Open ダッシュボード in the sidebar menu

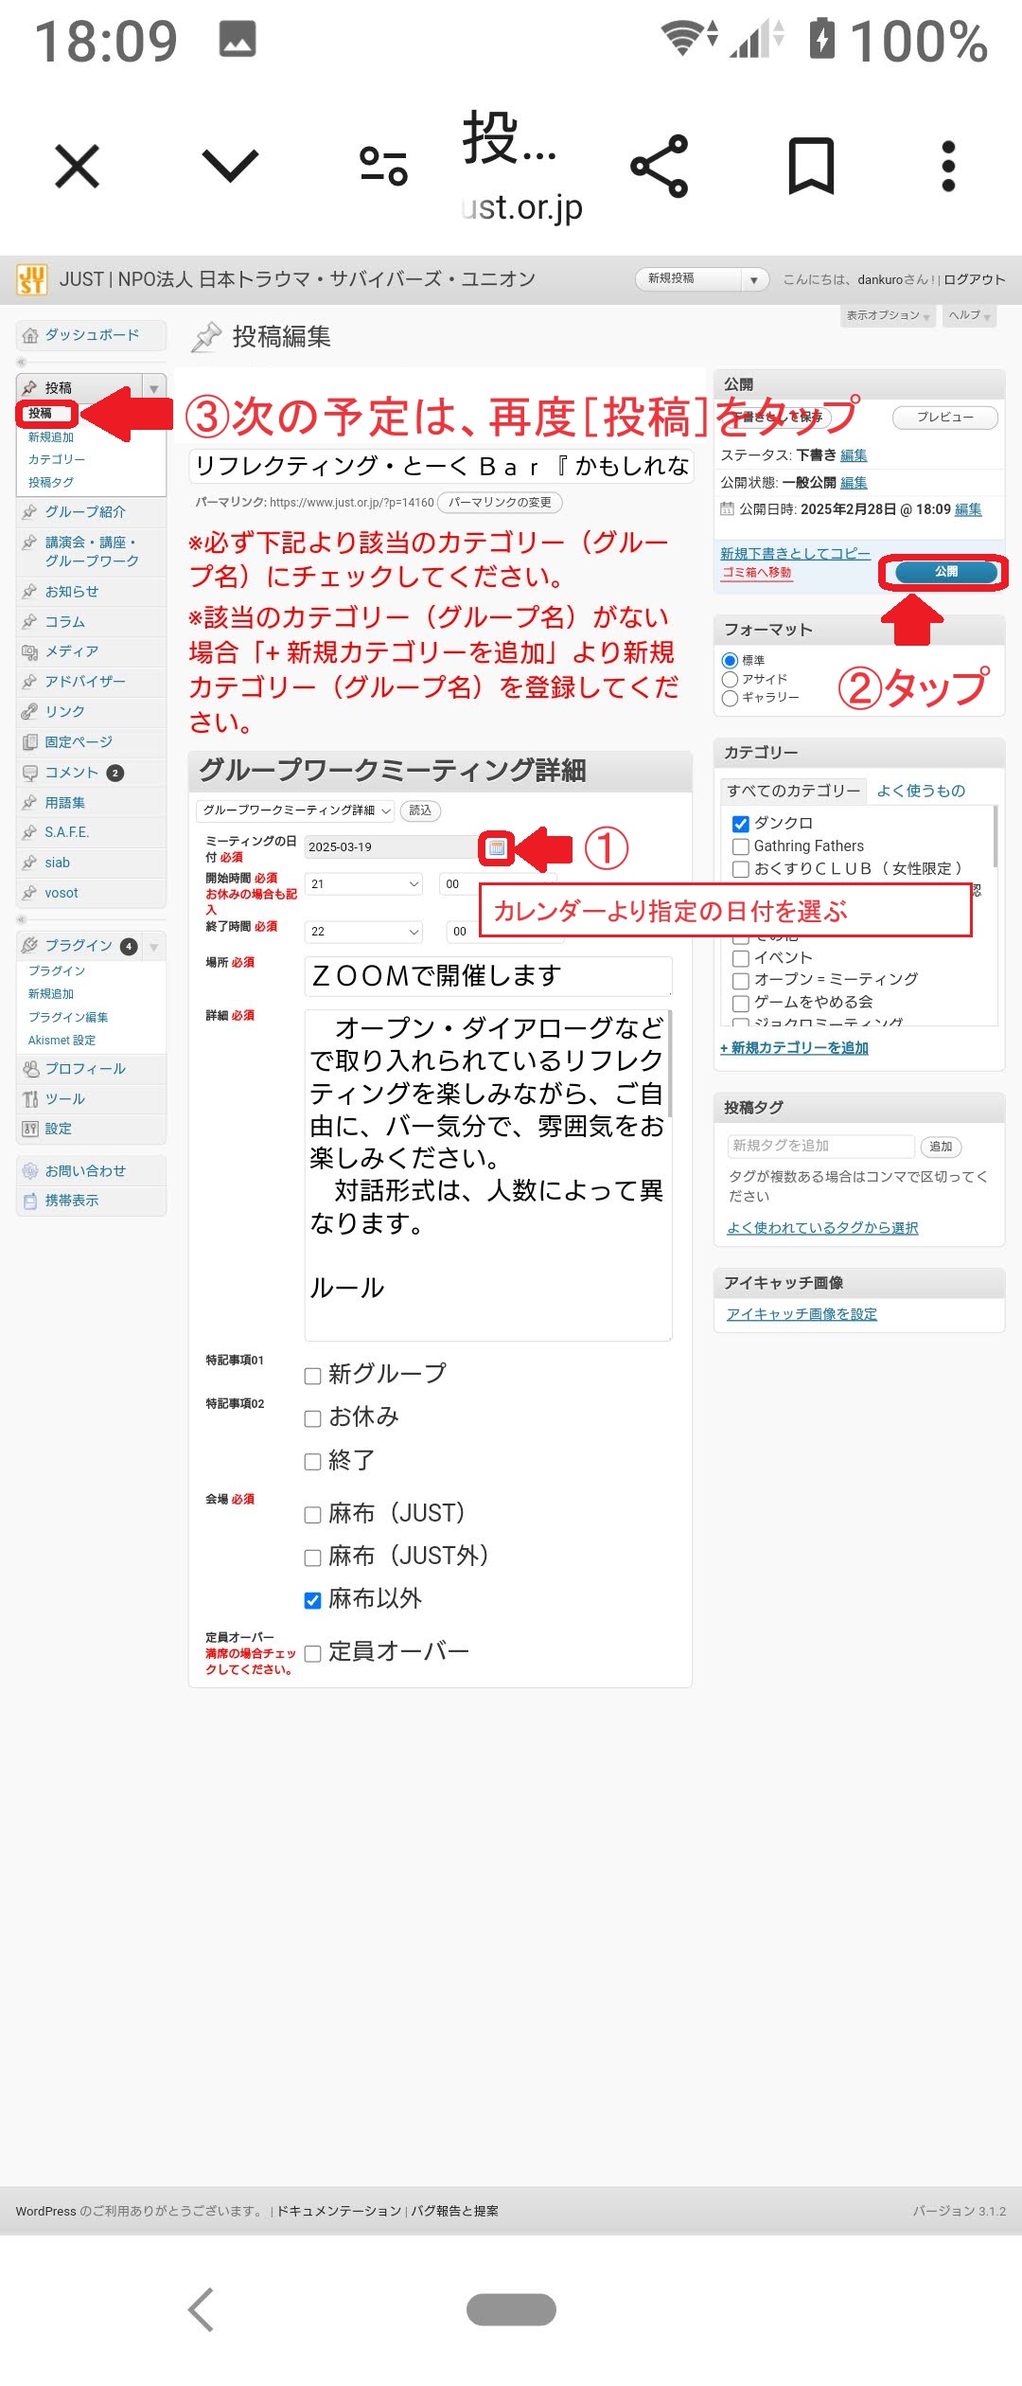tap(92, 335)
